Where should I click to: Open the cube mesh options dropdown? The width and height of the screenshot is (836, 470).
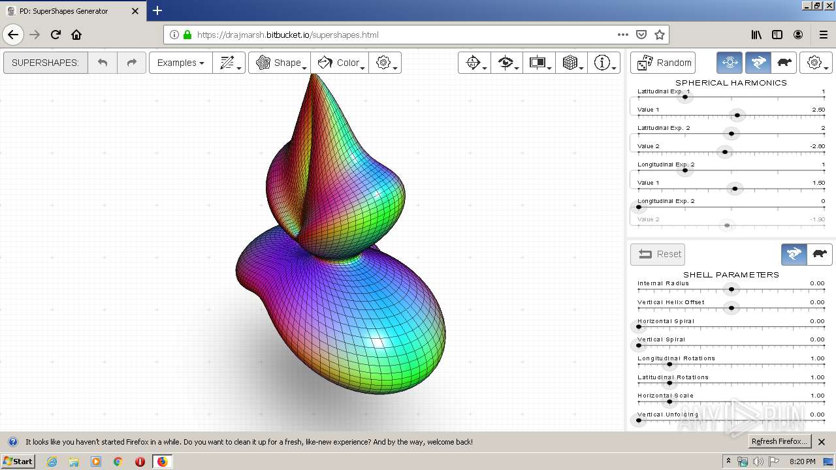tap(571, 63)
